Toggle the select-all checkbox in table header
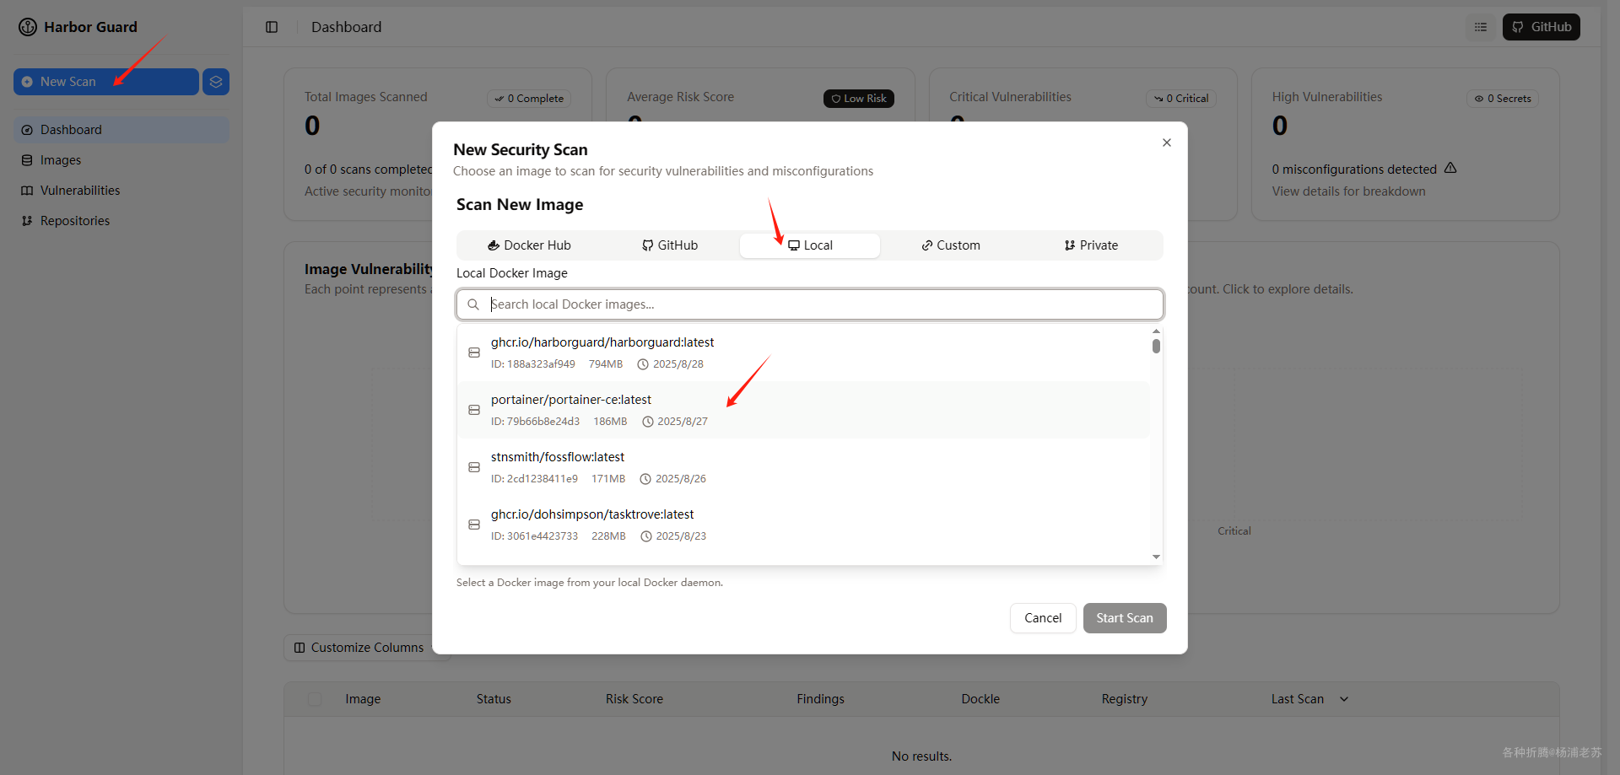Viewport: 1620px width, 775px height. [x=315, y=699]
